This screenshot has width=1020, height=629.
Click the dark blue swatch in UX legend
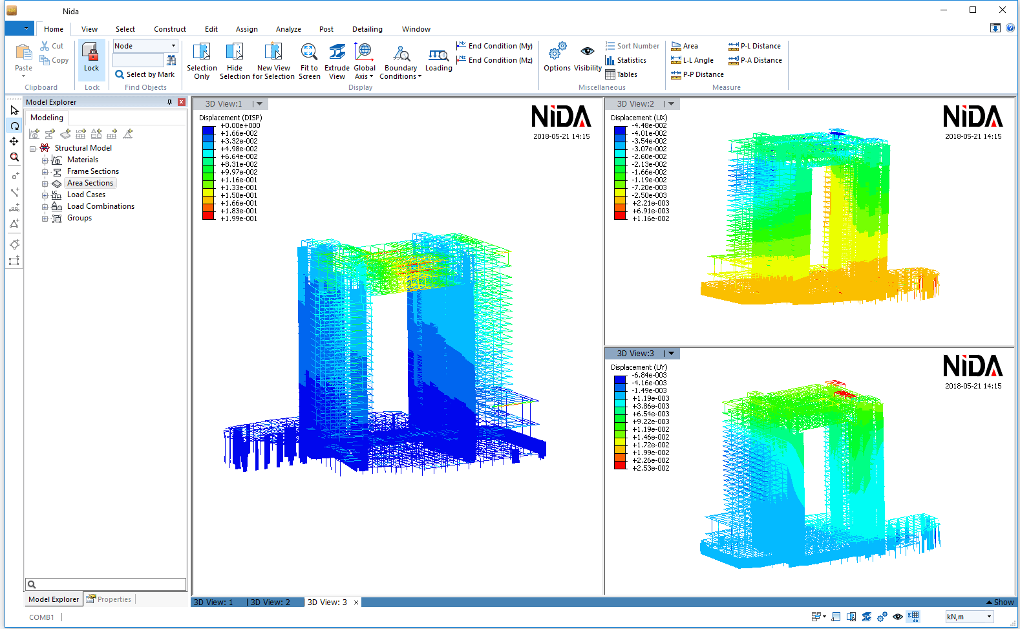[620, 130]
